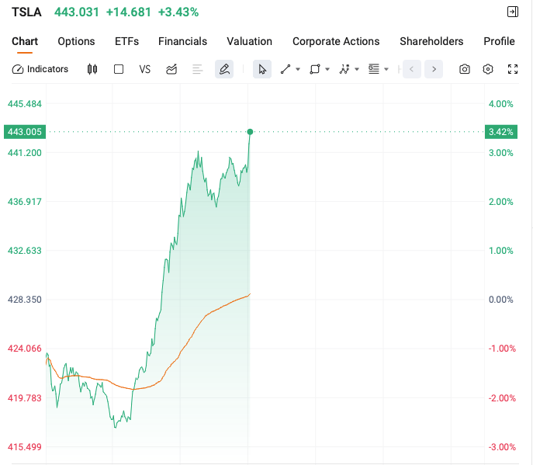The height and width of the screenshot is (465, 533).
Task: Click the 415.499 axis label
Action: coord(25,447)
